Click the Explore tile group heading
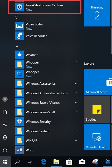Screen dimensions: 112x167 (x=89, y=64)
